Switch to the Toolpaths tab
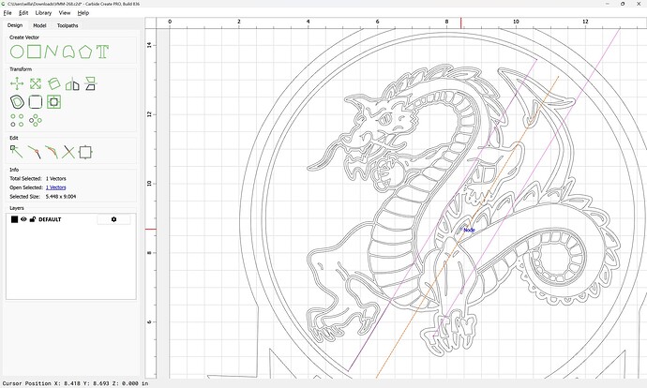Screen dimensions: 647x388 tap(68, 25)
